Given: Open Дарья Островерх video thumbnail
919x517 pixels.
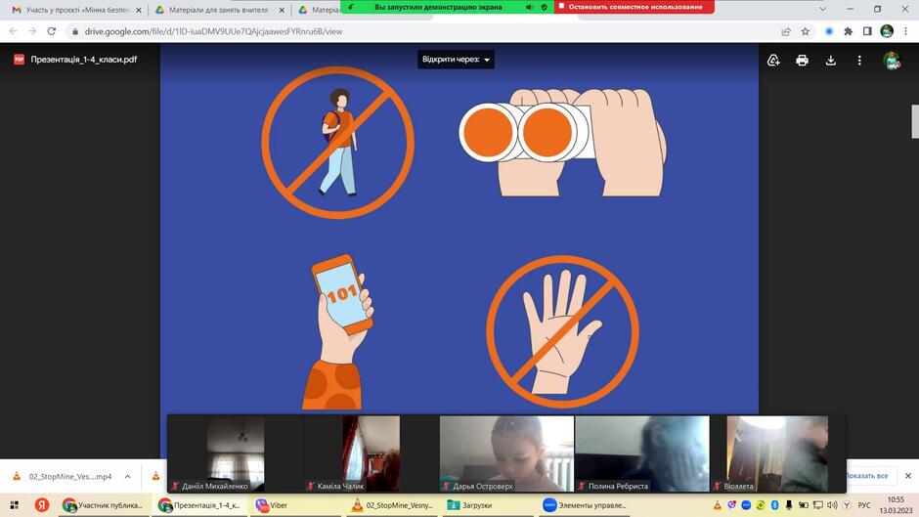Looking at the screenshot, I should coord(506,453).
